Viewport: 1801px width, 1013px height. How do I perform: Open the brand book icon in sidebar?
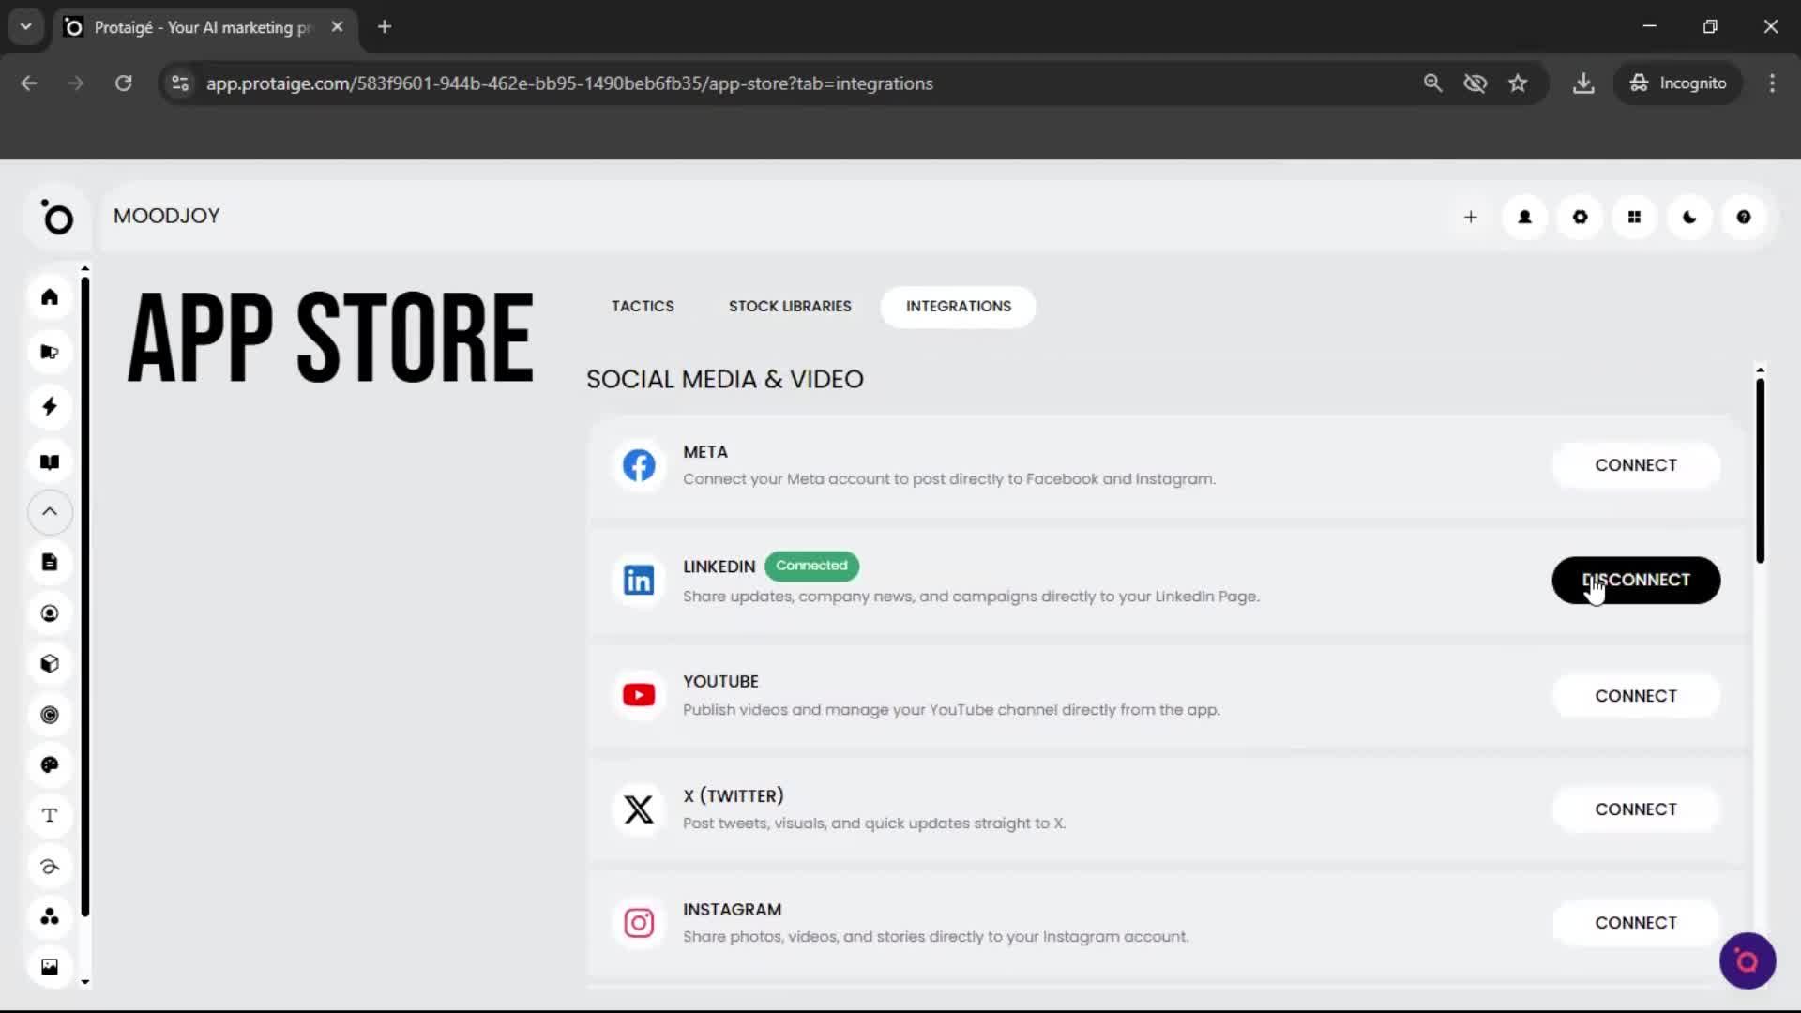pos(50,461)
